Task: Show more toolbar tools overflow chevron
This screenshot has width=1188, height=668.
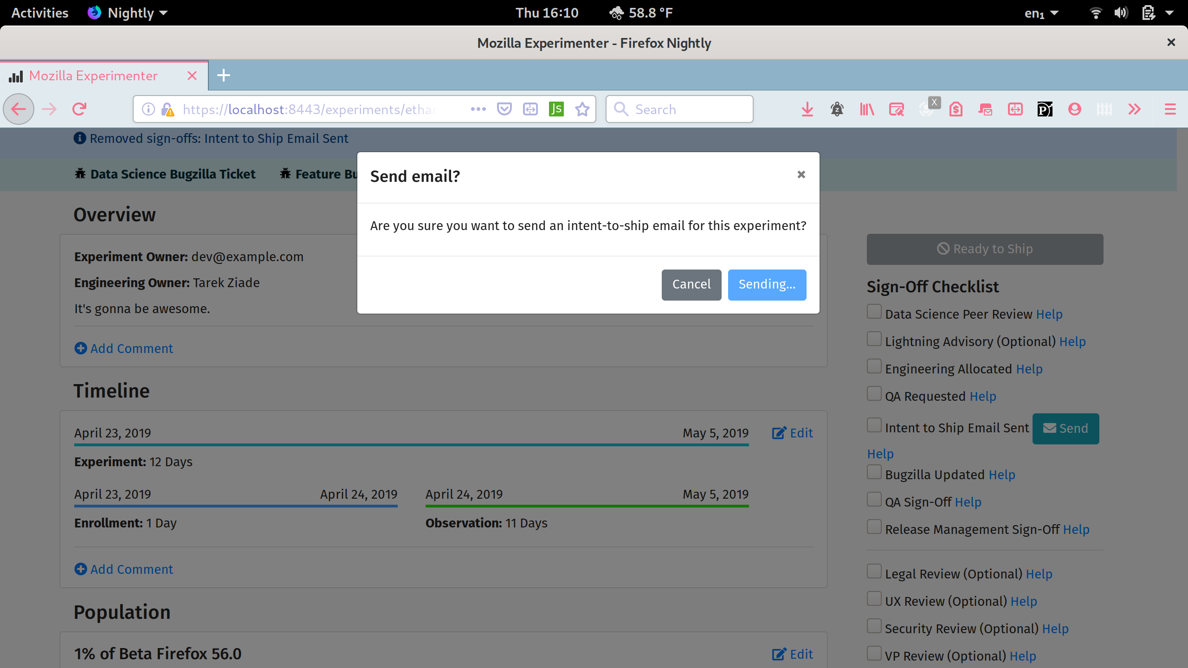Action: 1134,109
